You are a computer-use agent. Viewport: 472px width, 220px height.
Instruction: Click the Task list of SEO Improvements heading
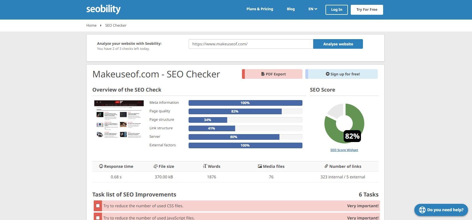(134, 194)
